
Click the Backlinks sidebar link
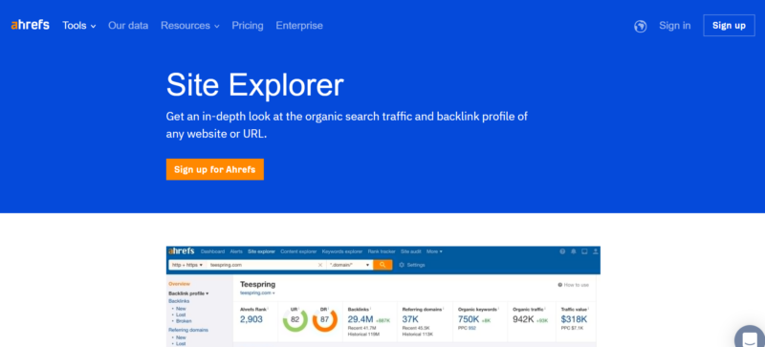coord(179,301)
